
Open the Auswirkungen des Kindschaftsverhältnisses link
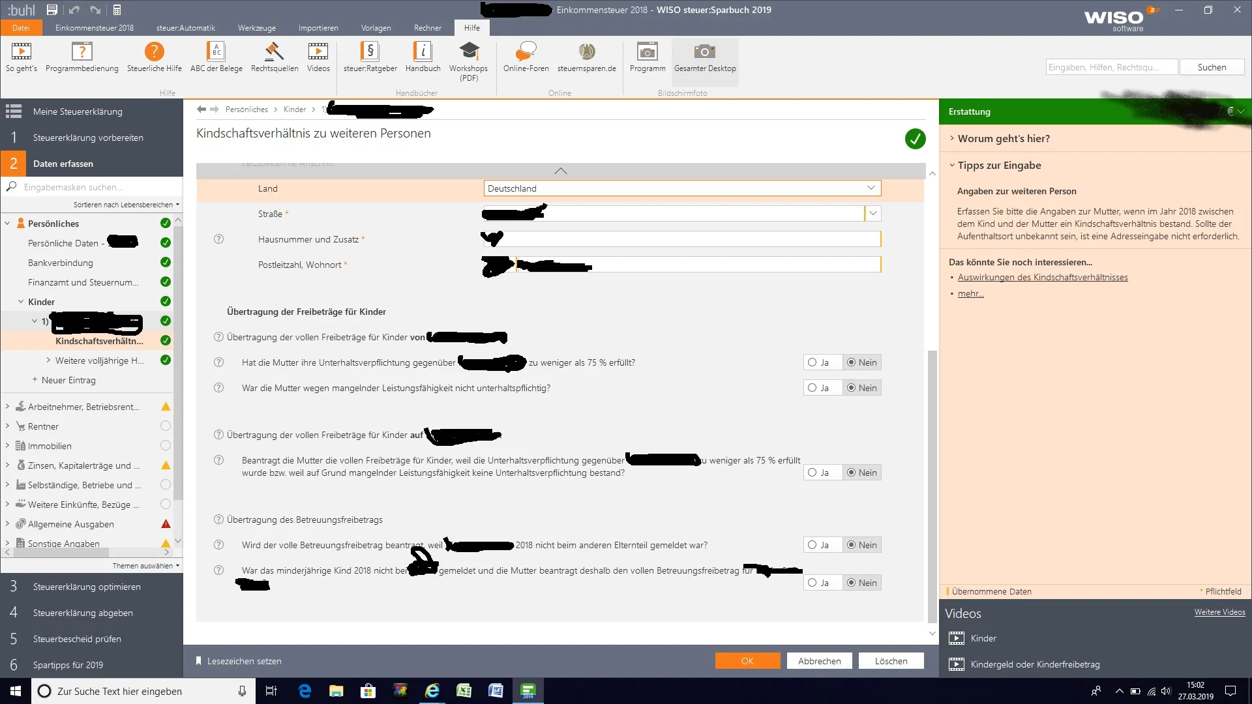[1042, 277]
